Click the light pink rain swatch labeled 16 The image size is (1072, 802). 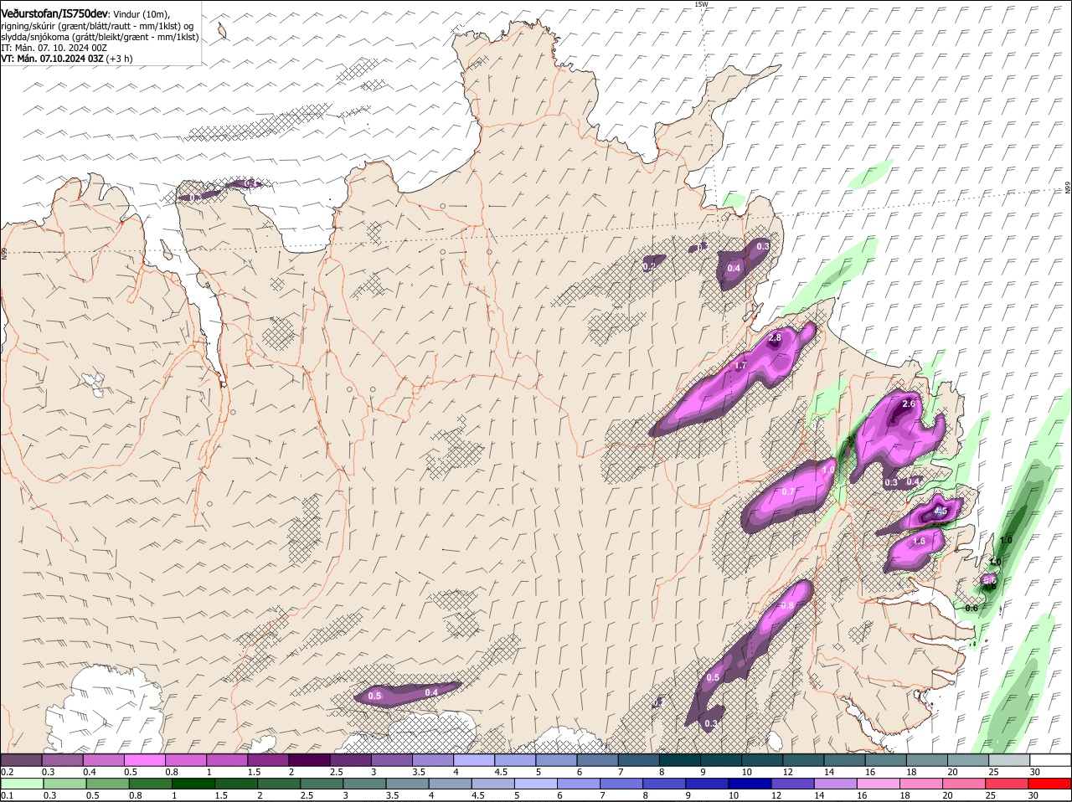pyautogui.click(x=879, y=784)
